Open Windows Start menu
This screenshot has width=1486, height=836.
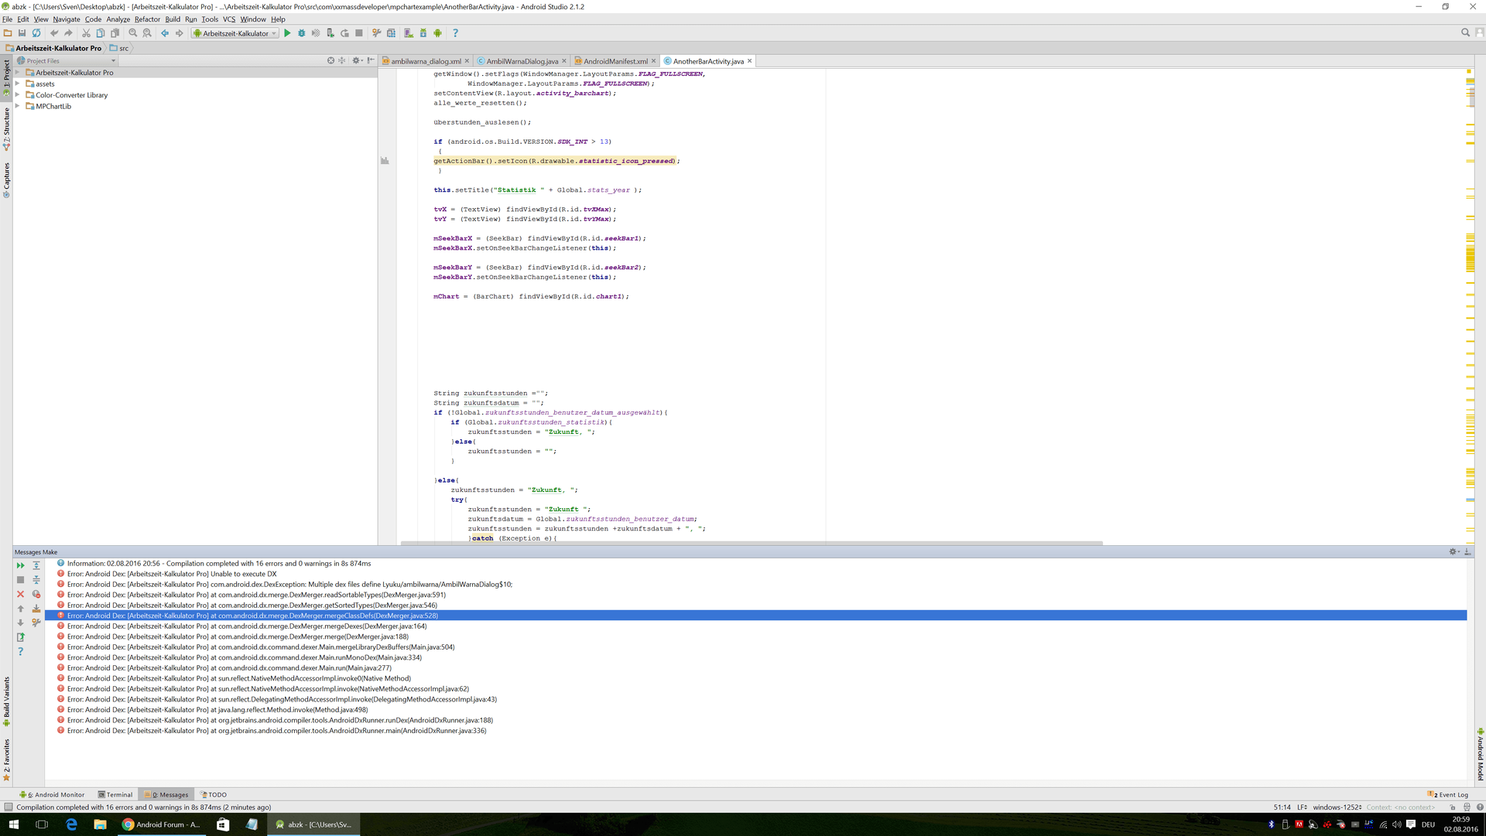(x=13, y=824)
